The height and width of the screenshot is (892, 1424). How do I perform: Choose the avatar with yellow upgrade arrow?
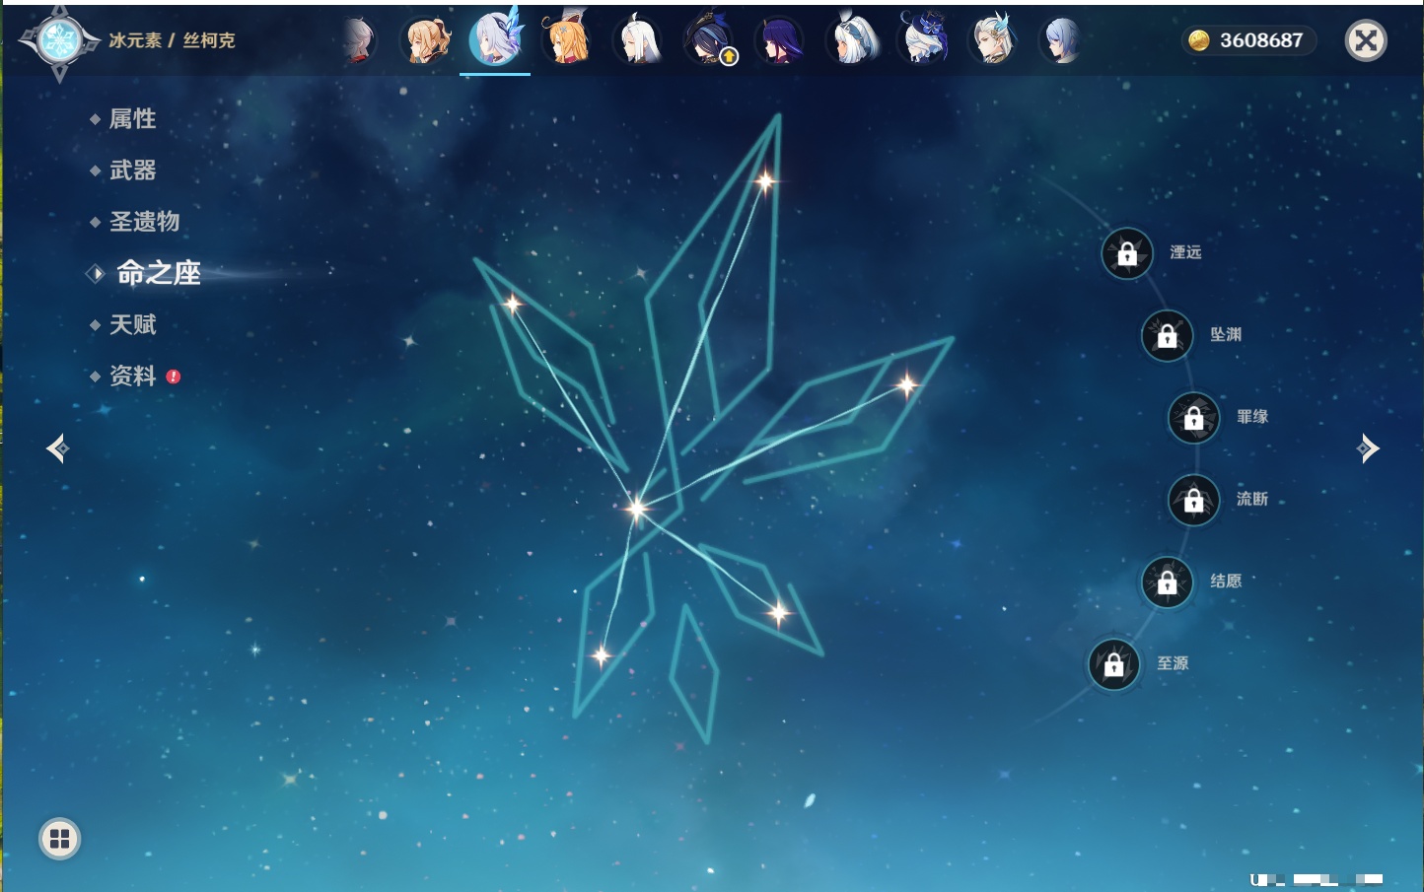pos(709,40)
